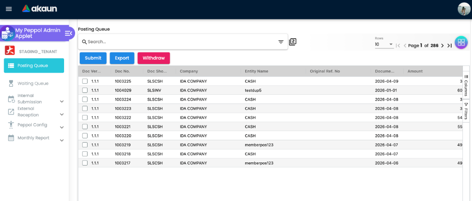Open the Filters side panel
Image resolution: width=472 pixels, height=201 pixels.
tap(466, 111)
